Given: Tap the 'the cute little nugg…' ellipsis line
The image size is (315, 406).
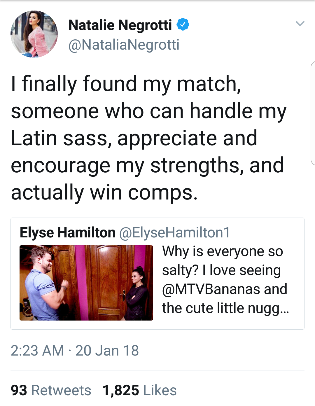Looking at the screenshot, I should (x=226, y=309).
